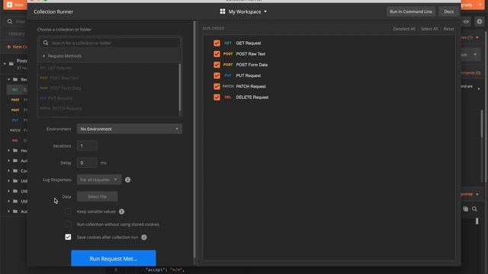The width and height of the screenshot is (488, 274).
Task: Open the Docs button
Action: [x=448, y=11]
